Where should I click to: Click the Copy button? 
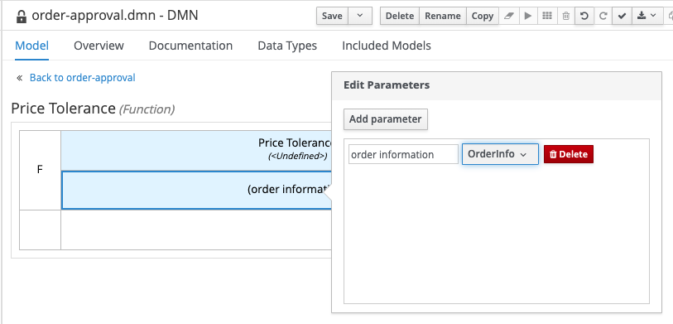483,16
